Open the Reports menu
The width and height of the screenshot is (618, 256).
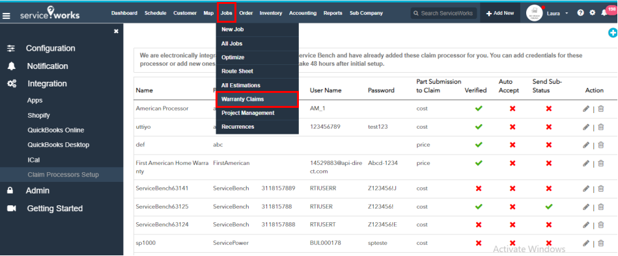[333, 13]
